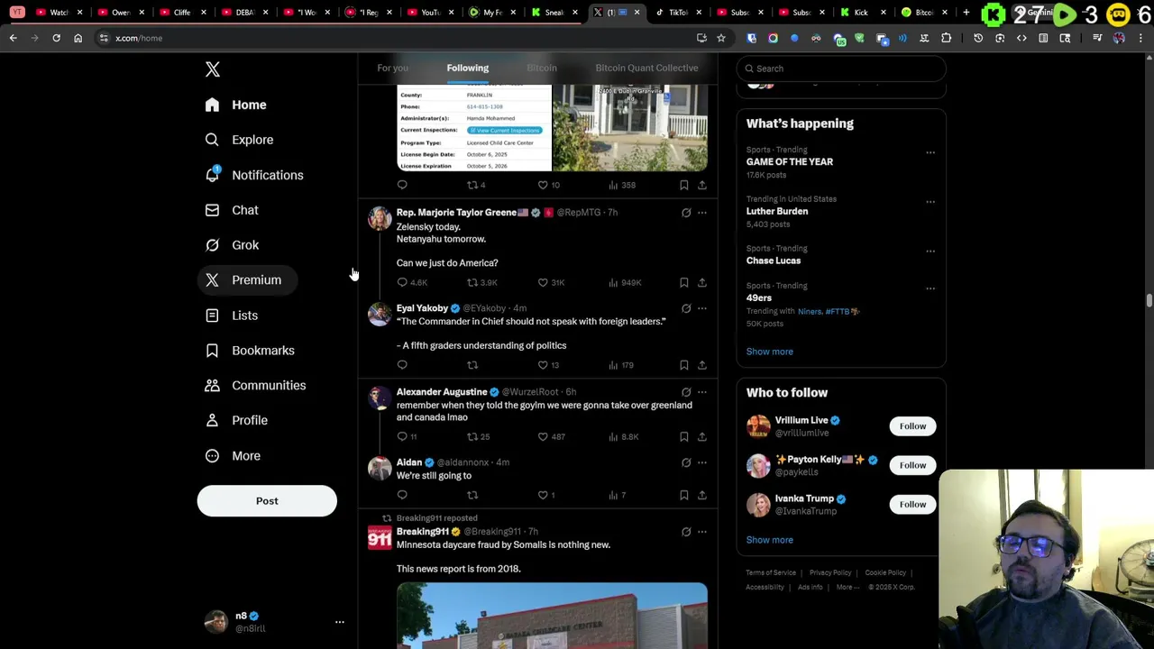
Task: Repost Eyal Yakoby's post
Action: [472, 365]
